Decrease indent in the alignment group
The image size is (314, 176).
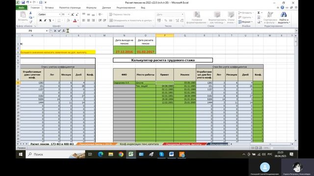100,21
